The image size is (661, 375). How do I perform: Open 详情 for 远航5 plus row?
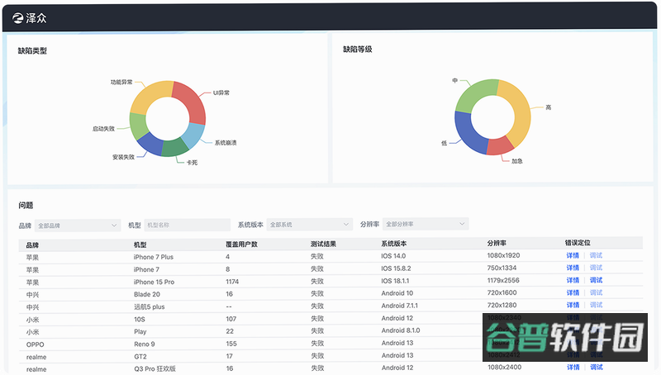tap(573, 305)
